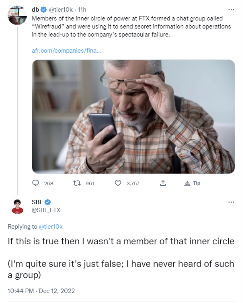Expand the image of man squinting at phone

pos(133,117)
